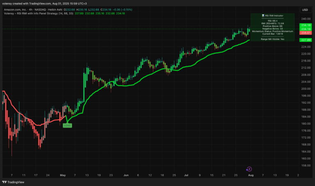Click the Jun label on the time axis

click(x=126, y=175)
